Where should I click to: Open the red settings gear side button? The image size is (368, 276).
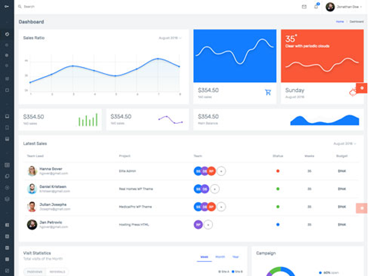point(362,88)
